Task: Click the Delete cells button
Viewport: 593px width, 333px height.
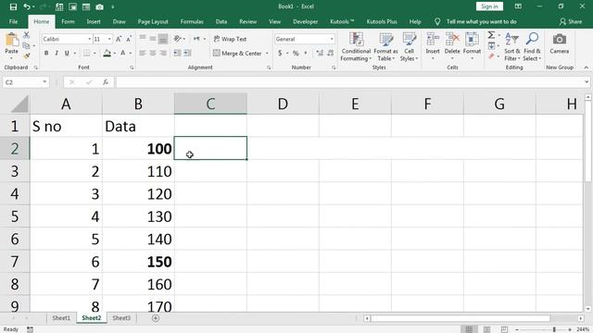Action: point(452,45)
